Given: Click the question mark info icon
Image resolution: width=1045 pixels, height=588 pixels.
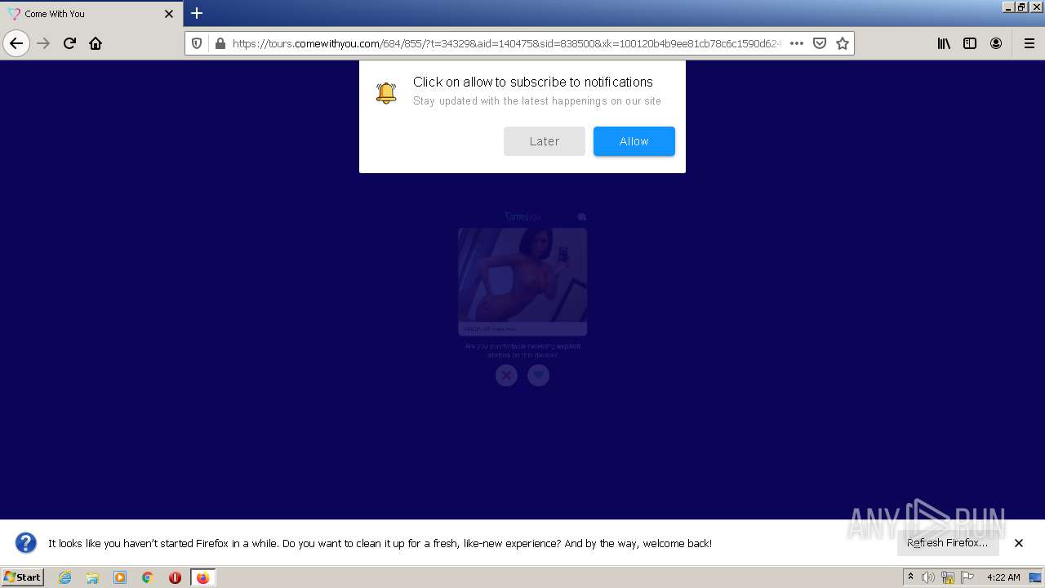Looking at the screenshot, I should (x=26, y=543).
